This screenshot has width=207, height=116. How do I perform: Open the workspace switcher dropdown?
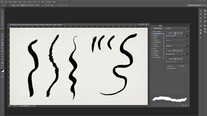[196, 5]
